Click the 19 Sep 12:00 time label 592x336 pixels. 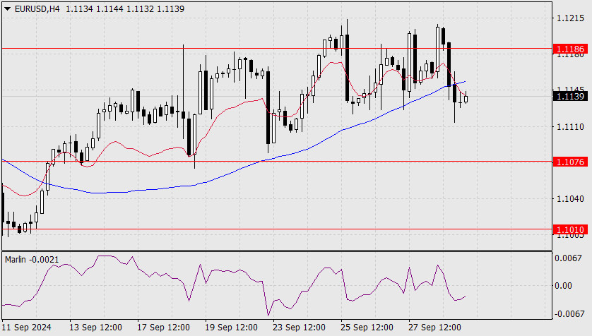point(231,327)
